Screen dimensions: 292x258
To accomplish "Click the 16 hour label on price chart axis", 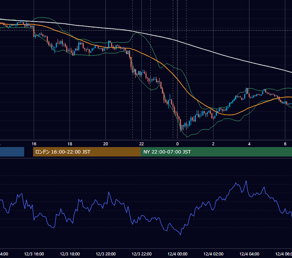I will coord(34,144).
